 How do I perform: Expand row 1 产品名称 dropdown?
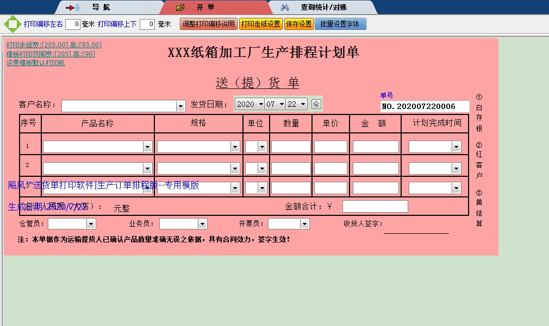pyautogui.click(x=147, y=147)
